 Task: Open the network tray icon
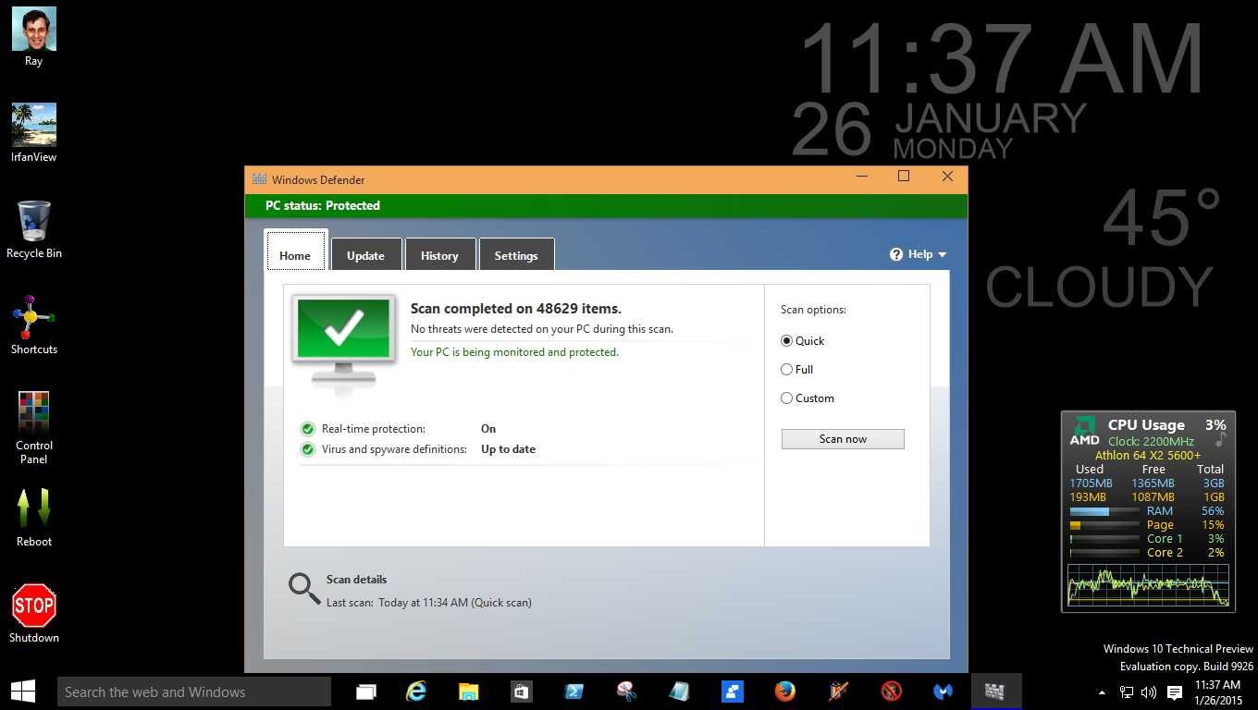[x=1127, y=692]
